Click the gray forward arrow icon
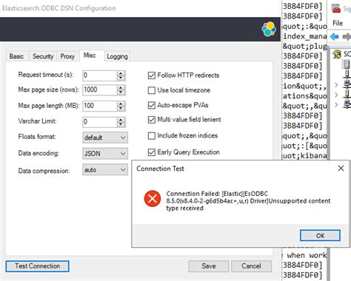Viewport: 351px width, 281px height. pyautogui.click(x=347, y=37)
